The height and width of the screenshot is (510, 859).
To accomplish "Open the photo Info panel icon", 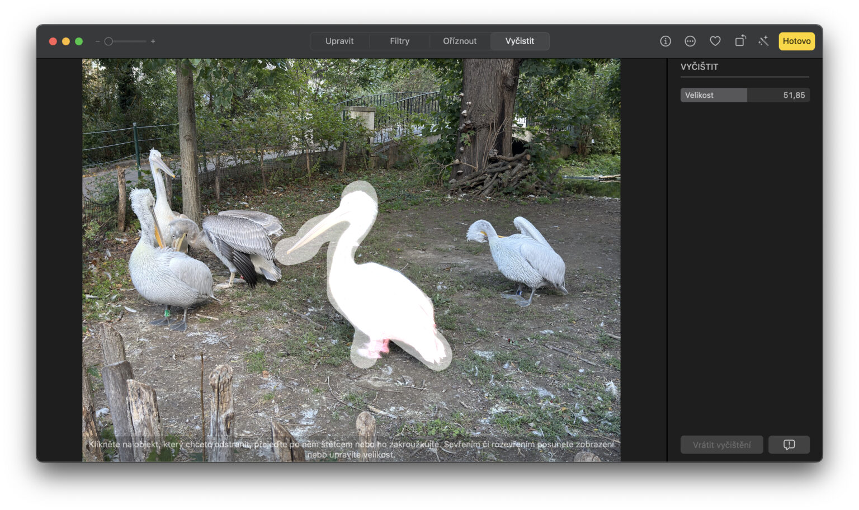I will coord(665,41).
